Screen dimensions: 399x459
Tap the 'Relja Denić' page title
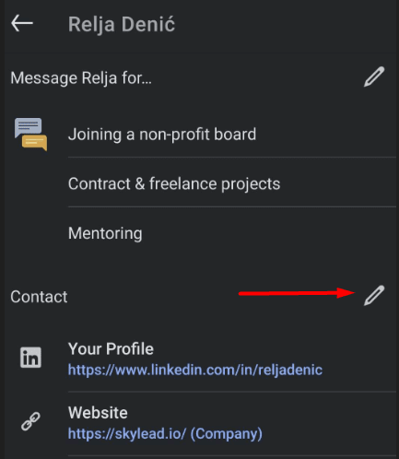point(122,24)
